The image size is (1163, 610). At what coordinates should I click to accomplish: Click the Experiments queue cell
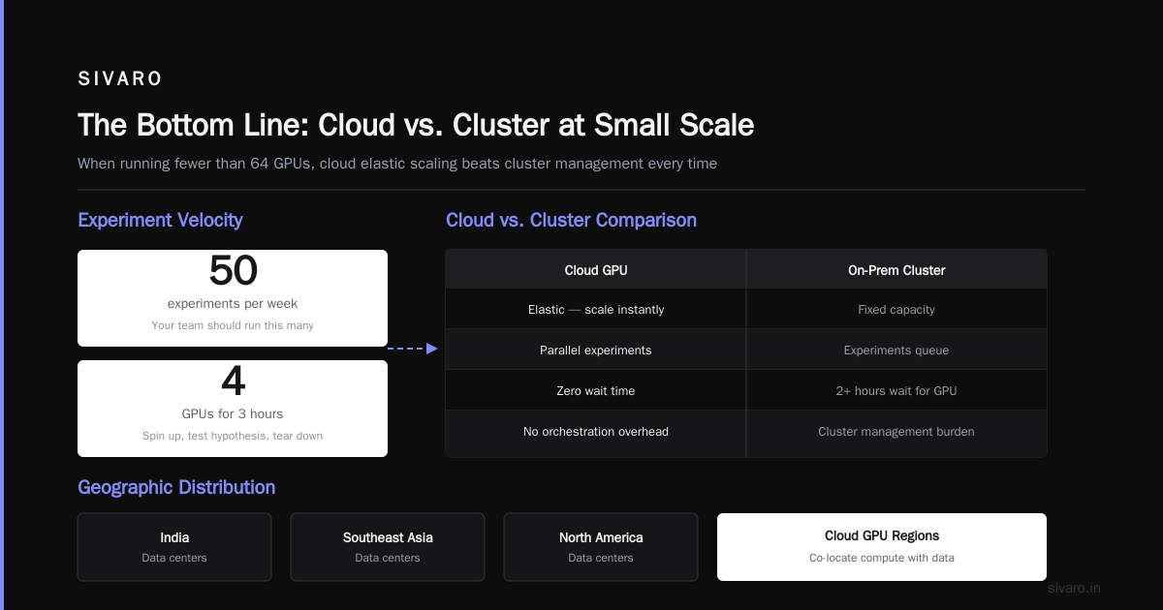click(x=896, y=351)
